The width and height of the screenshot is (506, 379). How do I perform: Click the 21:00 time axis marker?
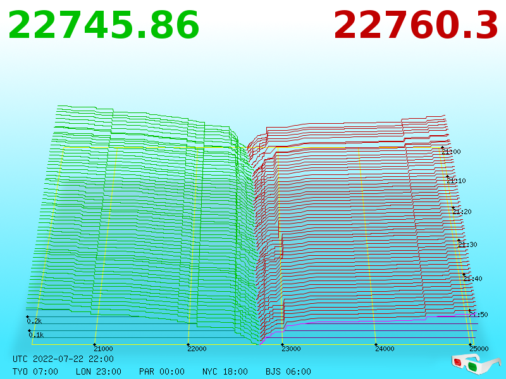(x=451, y=152)
